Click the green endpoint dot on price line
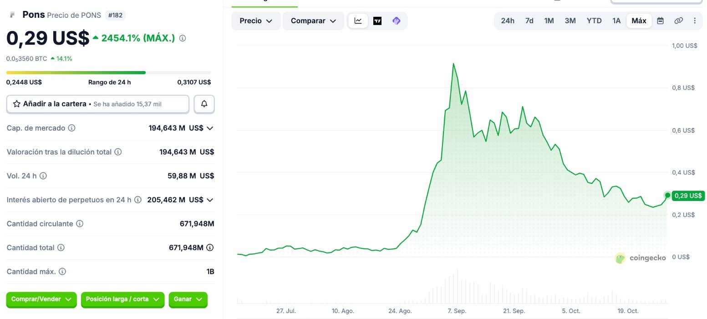The width and height of the screenshot is (707, 319). [667, 195]
